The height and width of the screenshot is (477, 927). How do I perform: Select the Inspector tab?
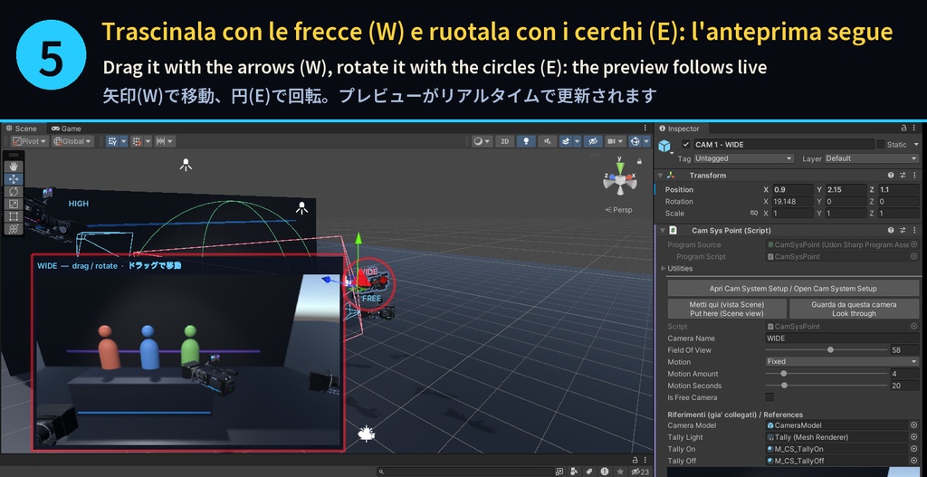pos(680,129)
